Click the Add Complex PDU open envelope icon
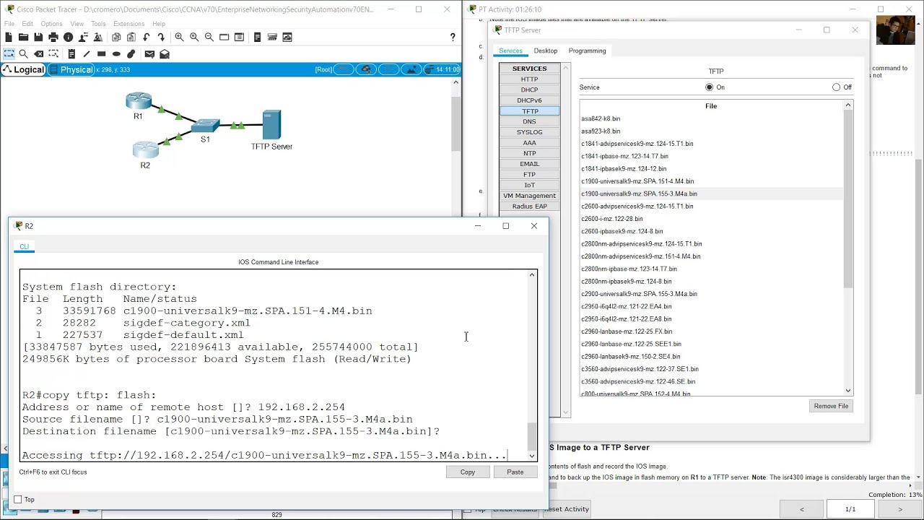This screenshot has width=924, height=520. click(x=165, y=54)
